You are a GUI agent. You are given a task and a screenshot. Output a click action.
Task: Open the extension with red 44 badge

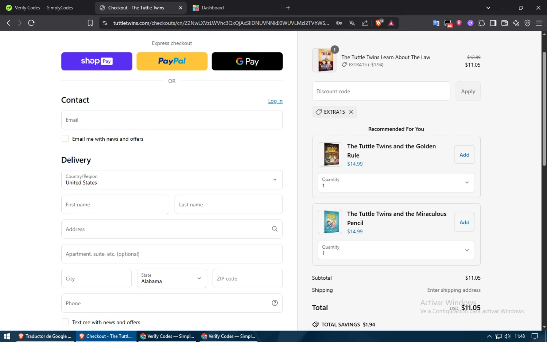(448, 24)
